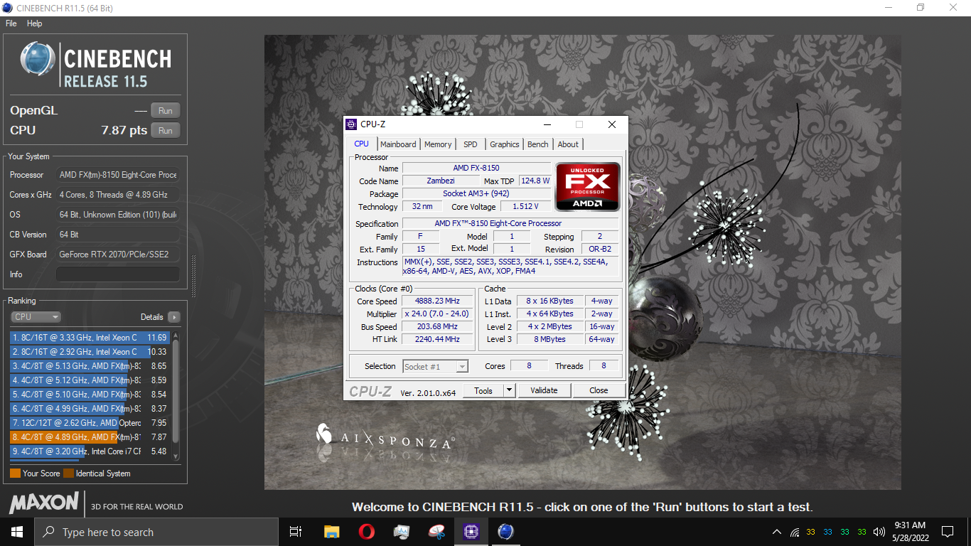The height and width of the screenshot is (546, 971).
Task: Click the GFX Board GeForce RTX 2070 field
Action: pyautogui.click(x=118, y=255)
